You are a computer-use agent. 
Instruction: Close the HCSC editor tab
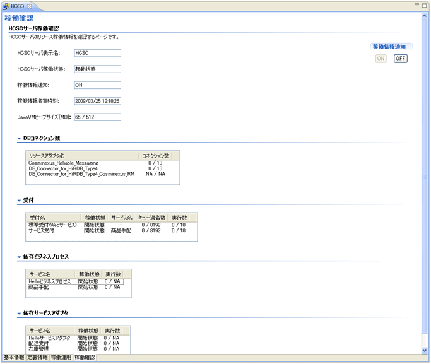30,6
